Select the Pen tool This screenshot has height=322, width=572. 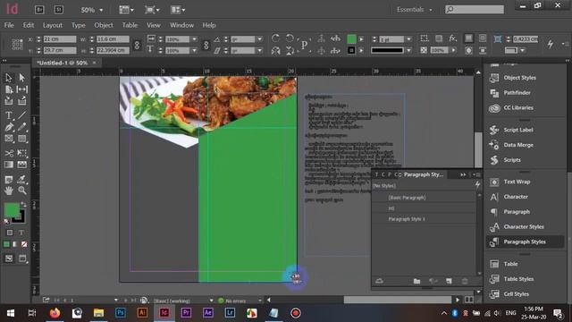click(8, 127)
